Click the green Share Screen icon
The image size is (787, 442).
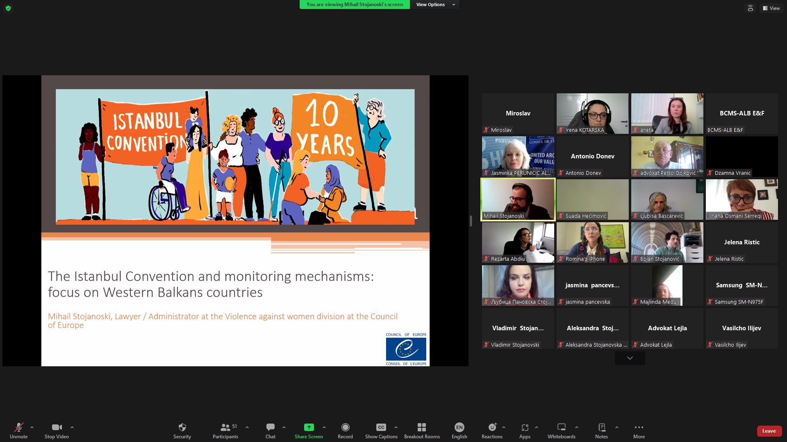(309, 427)
